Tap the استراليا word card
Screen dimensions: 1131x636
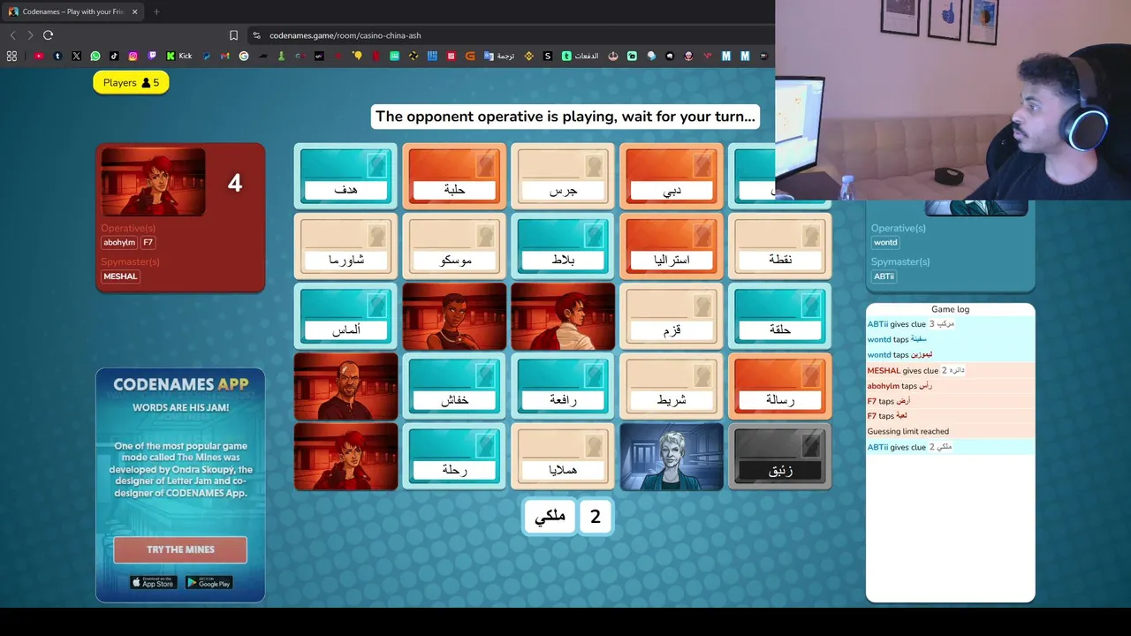(x=672, y=246)
